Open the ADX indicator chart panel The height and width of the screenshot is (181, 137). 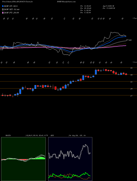tap(70, 159)
